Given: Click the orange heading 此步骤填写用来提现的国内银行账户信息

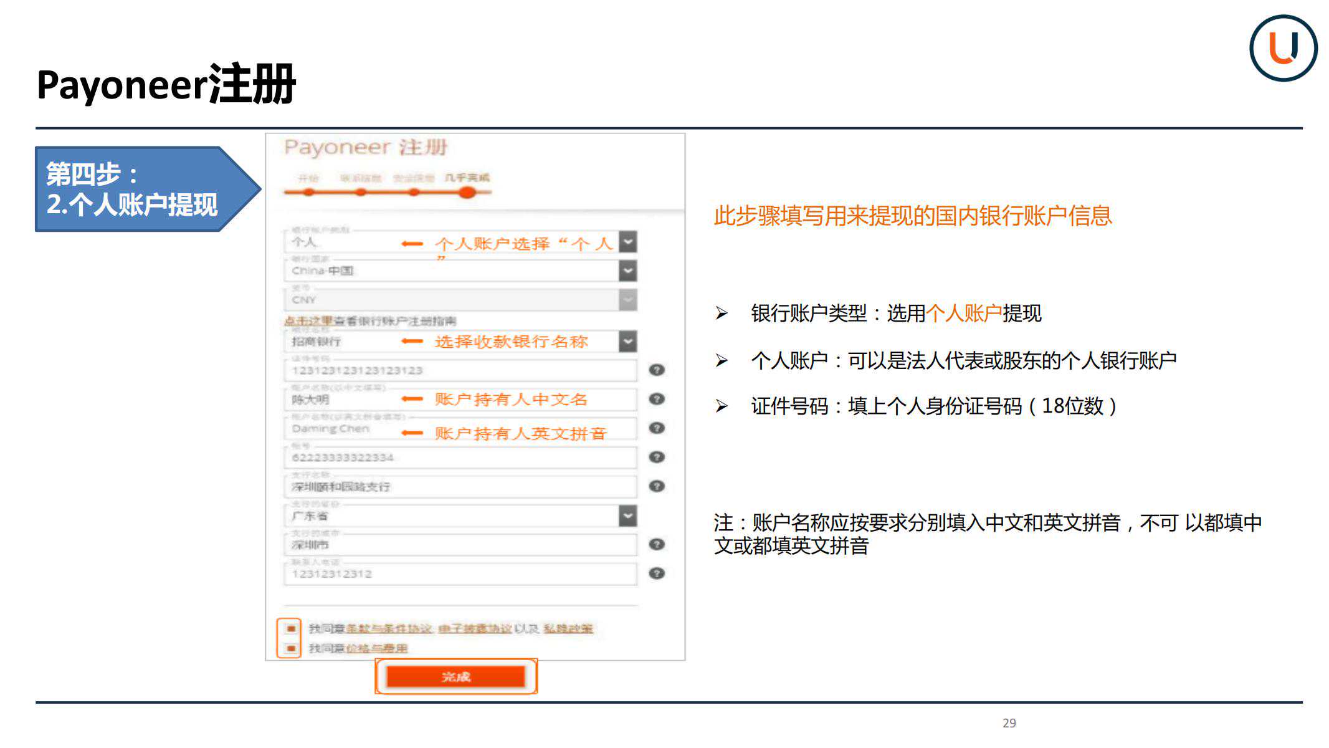Looking at the screenshot, I should tap(913, 216).
